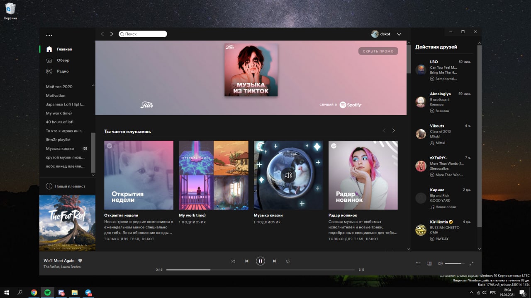Screen dimensions: 531x298
Task: Click the Радар новинок title link
Action: point(343,215)
